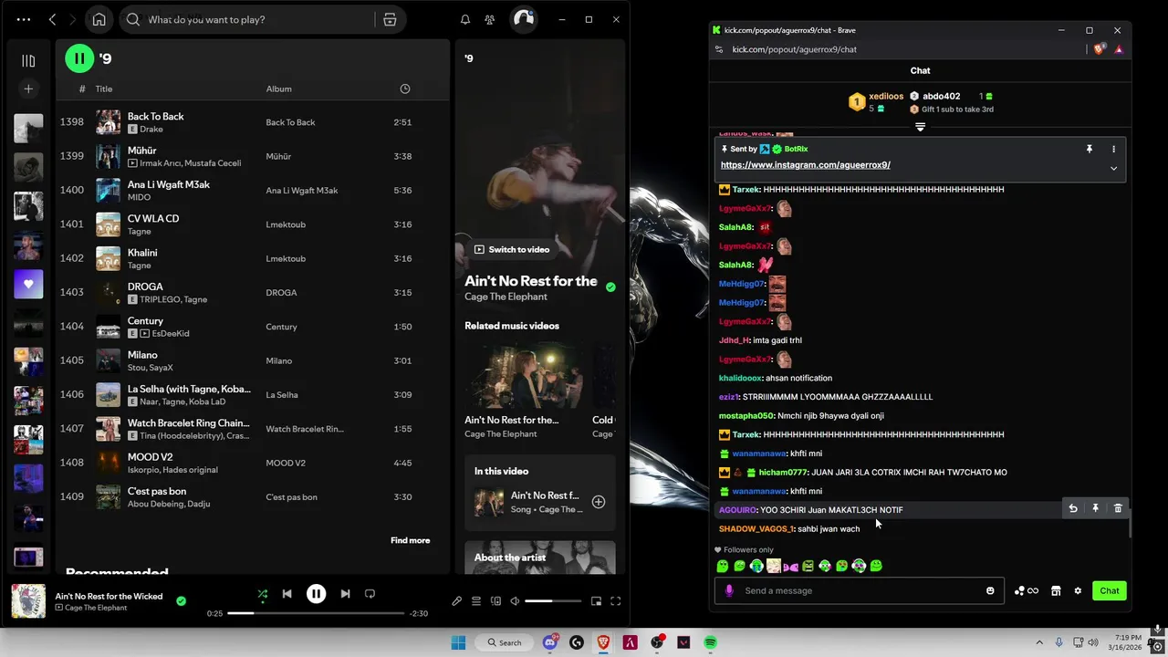Open Connect to a device
The height and width of the screenshot is (657, 1168).
tap(495, 601)
